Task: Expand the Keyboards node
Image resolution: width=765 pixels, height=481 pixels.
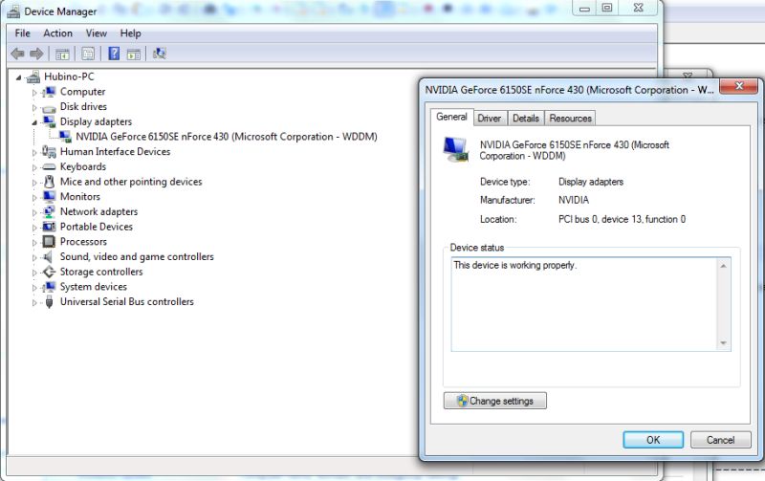Action: tap(34, 167)
